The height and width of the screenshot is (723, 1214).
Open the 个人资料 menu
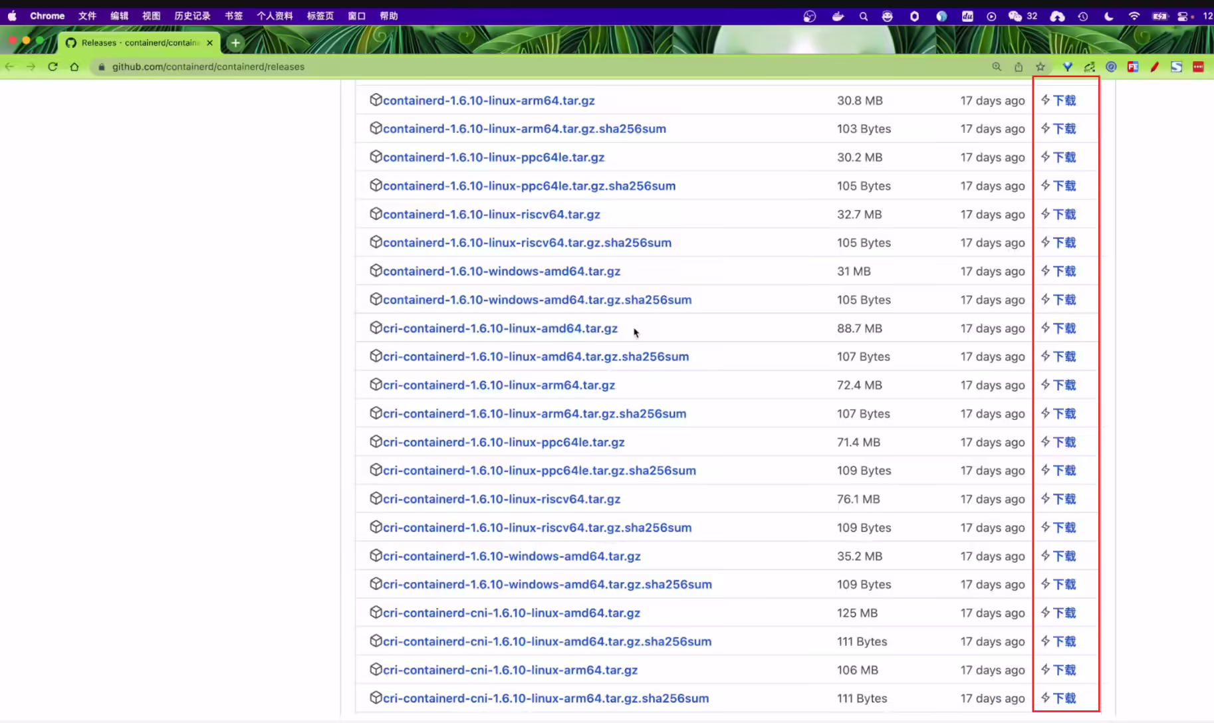(275, 16)
